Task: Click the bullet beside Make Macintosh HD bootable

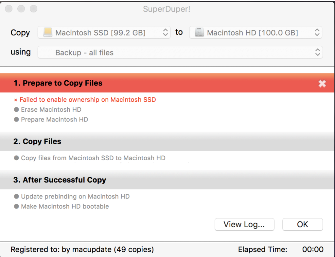Action: pyautogui.click(x=16, y=206)
